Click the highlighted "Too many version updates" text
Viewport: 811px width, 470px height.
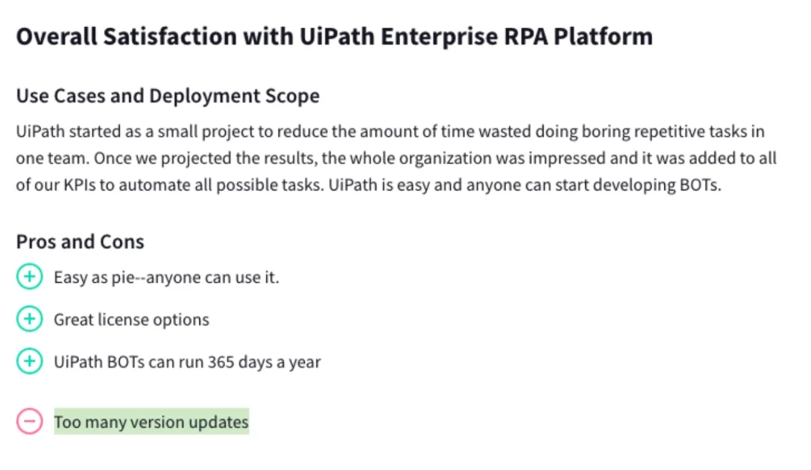click(151, 422)
